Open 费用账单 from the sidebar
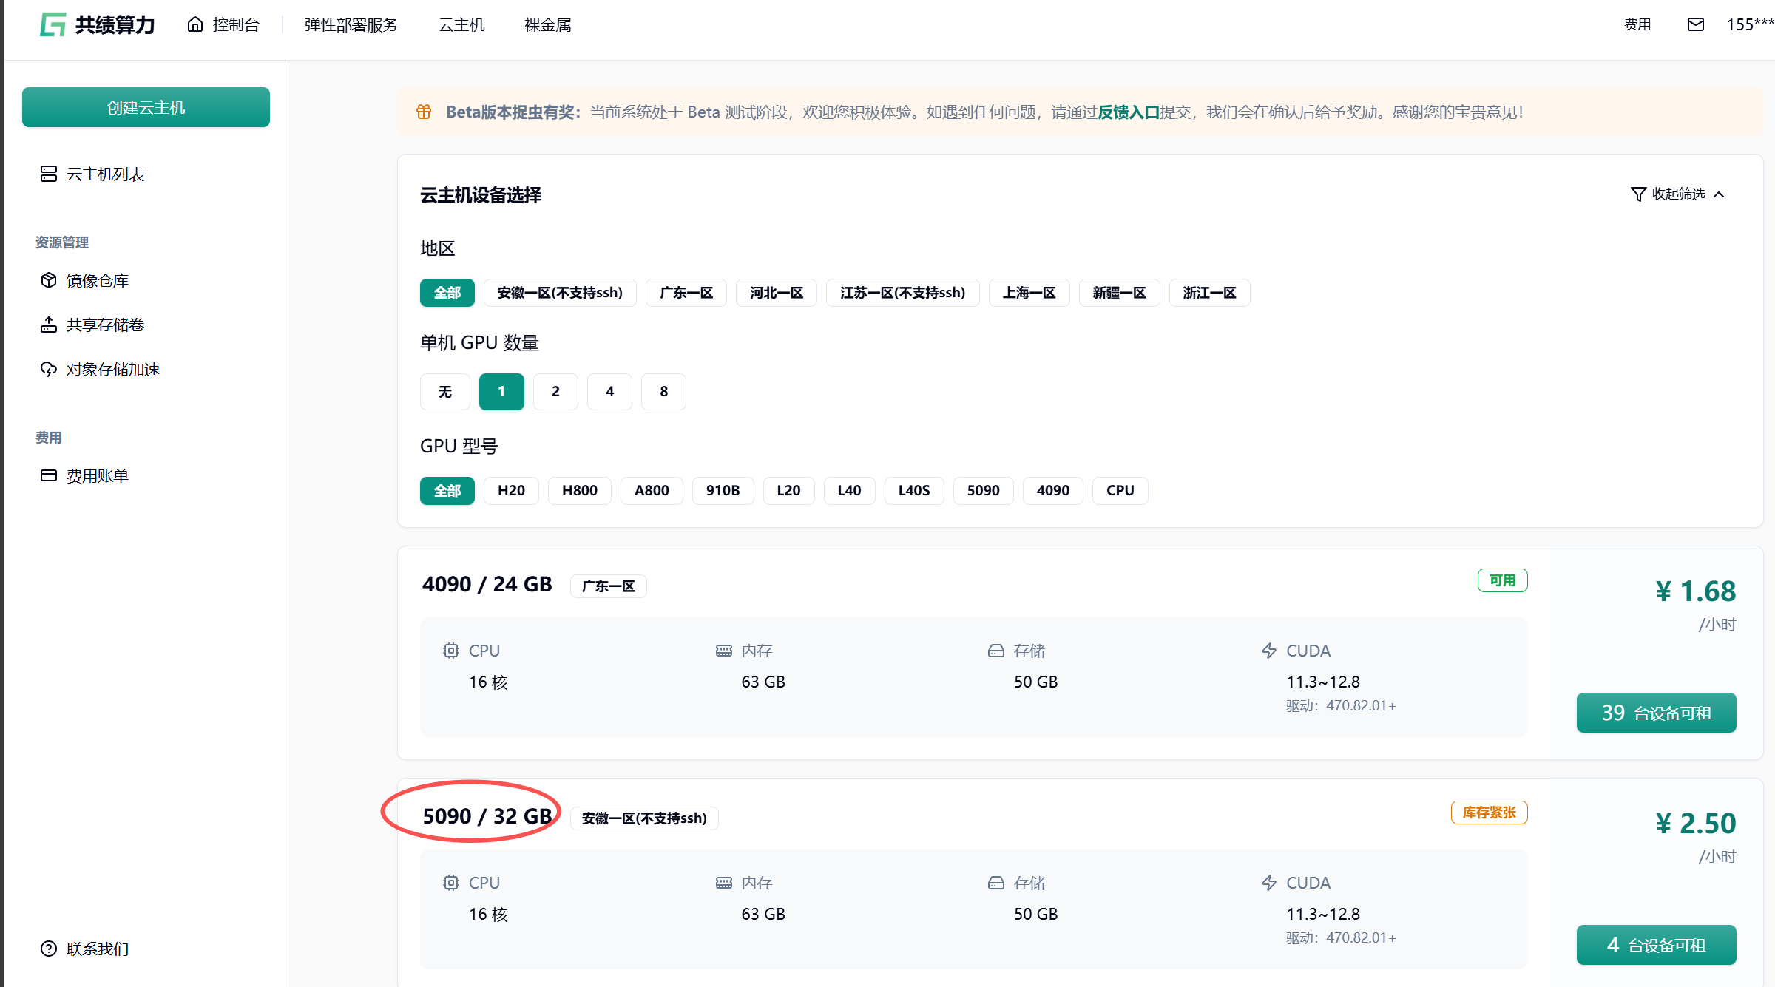Screen dimensions: 1775x987 [x=97, y=475]
